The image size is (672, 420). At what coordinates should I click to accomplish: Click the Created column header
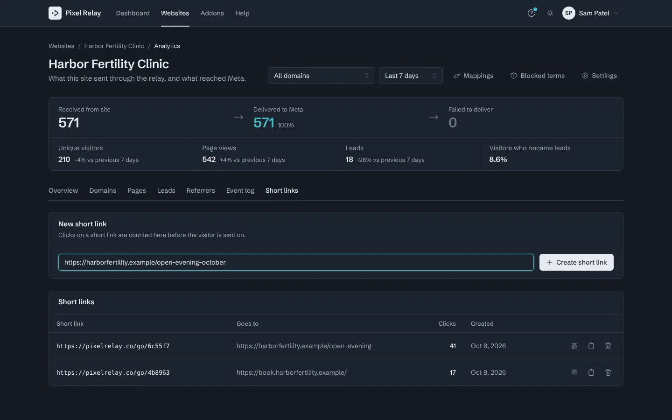482,323
